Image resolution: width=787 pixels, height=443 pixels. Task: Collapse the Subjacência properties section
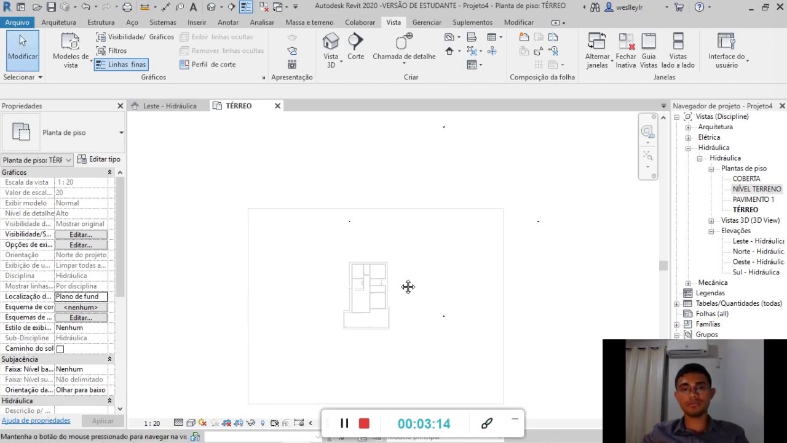point(109,359)
